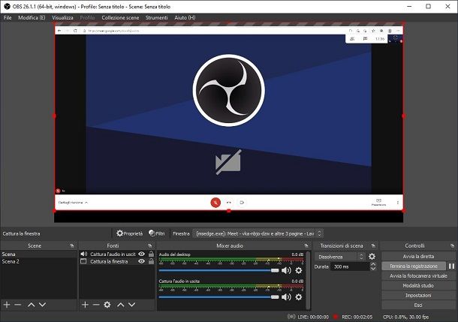Click the Mixer audio vertical scrollbar
The width and height of the screenshot is (458, 322).
(308, 280)
